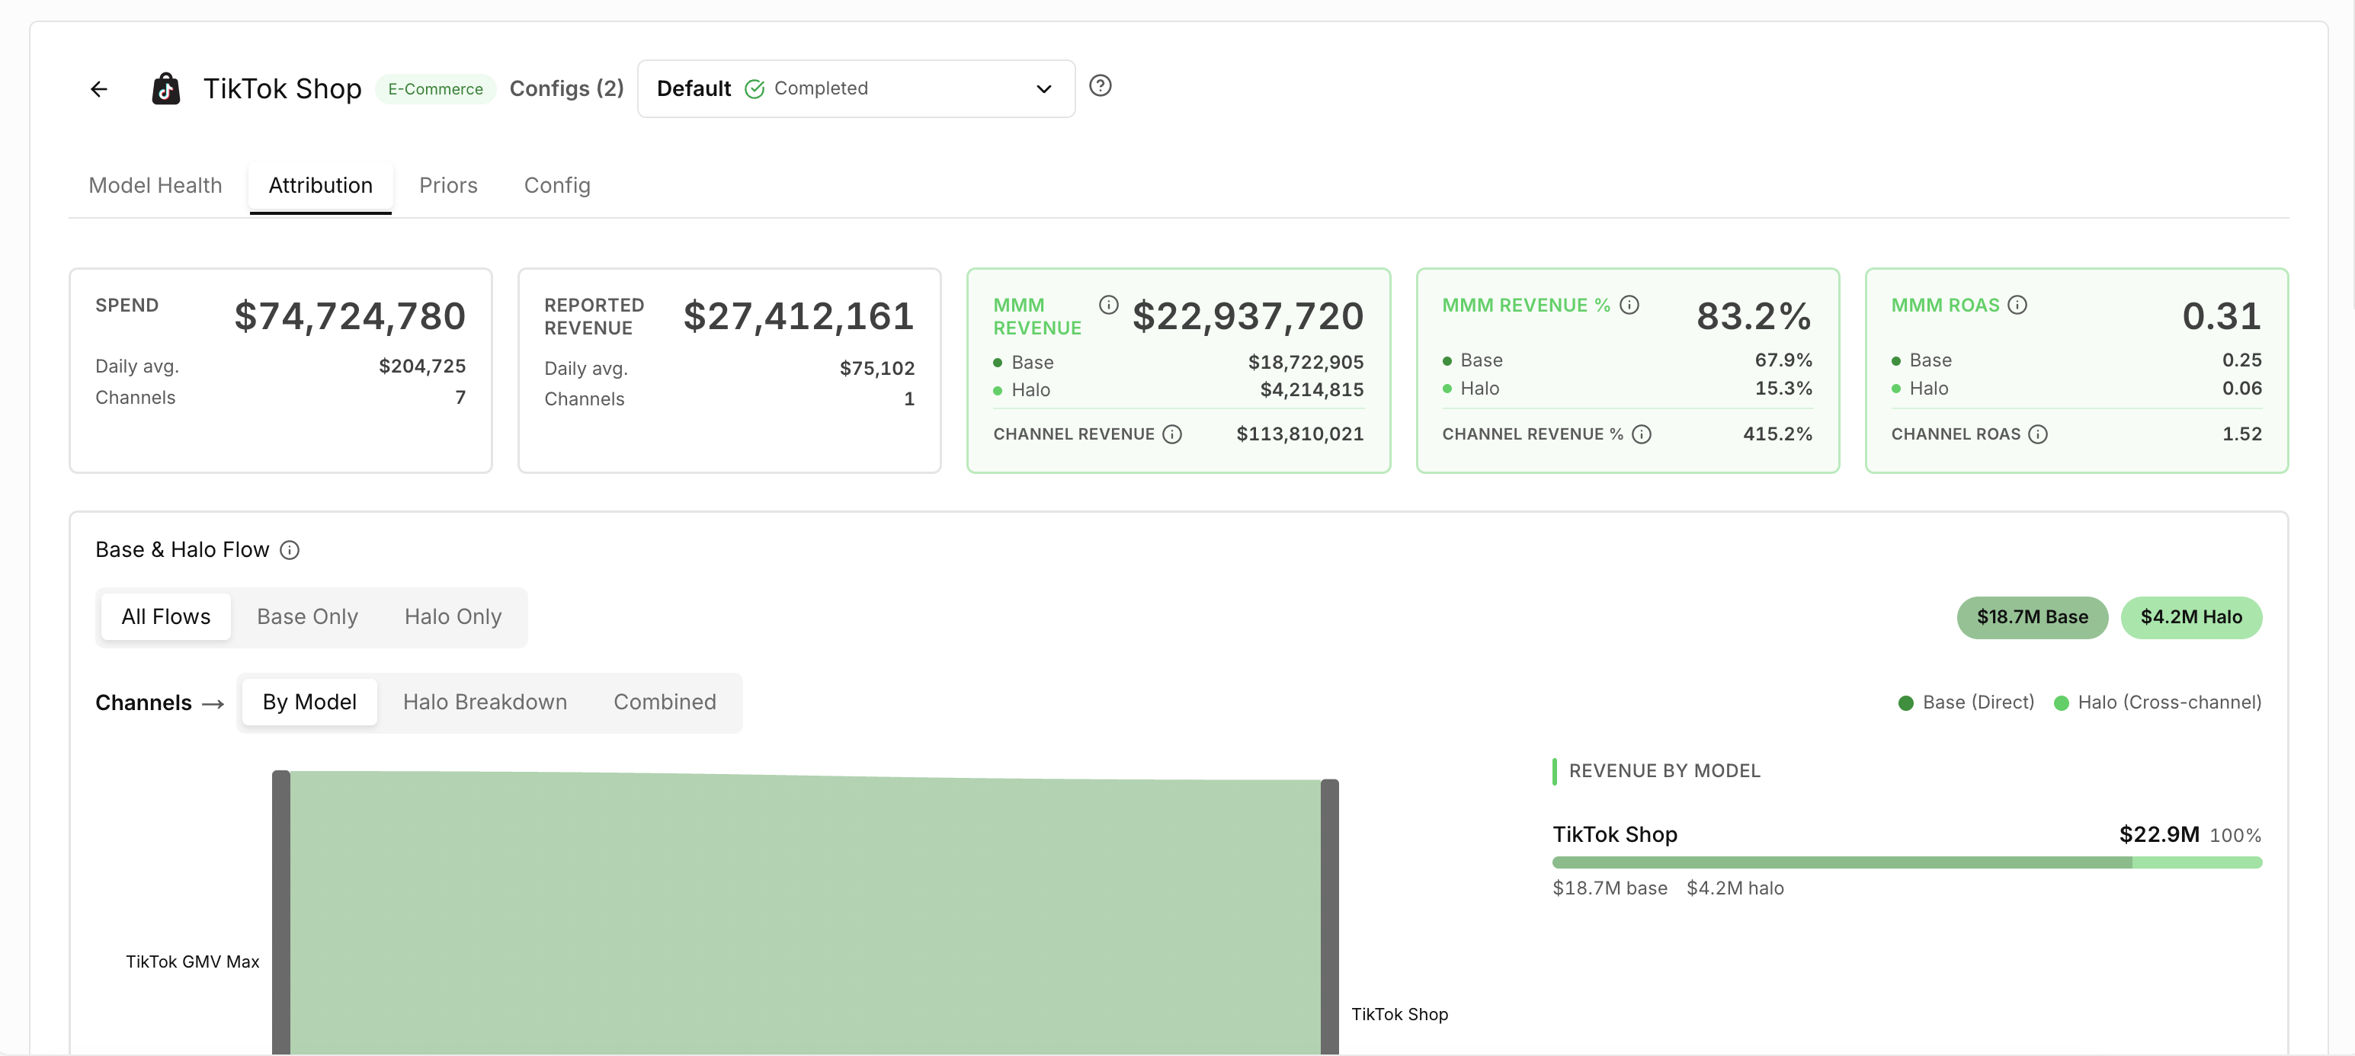Show info for Channel ROAS
The image size is (2355, 1056).
[x=2038, y=434]
